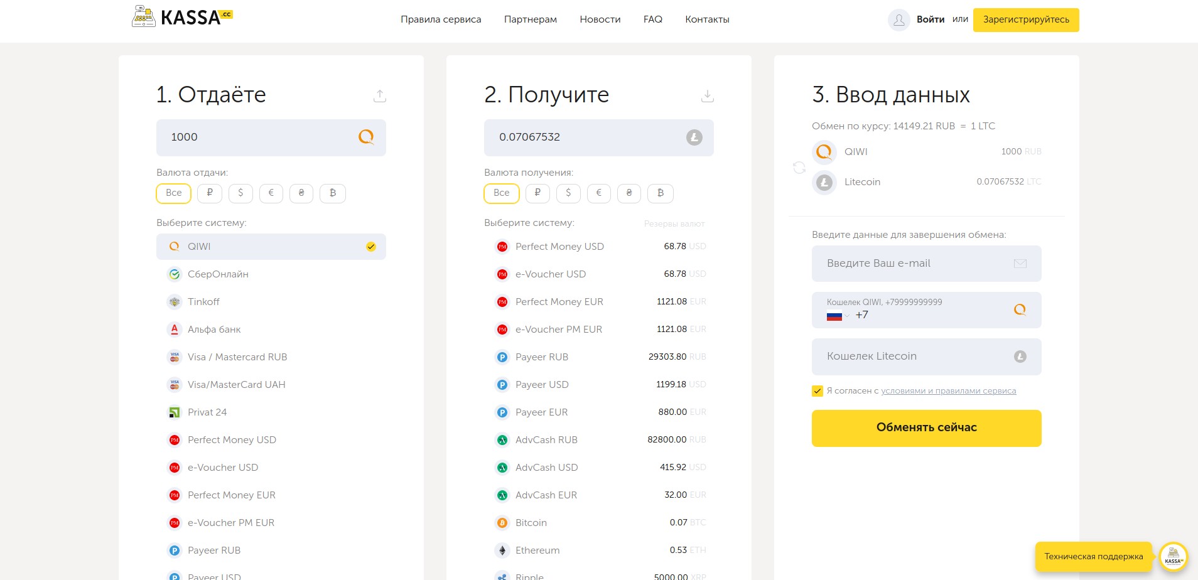Viewport: 1198px width, 580px height.
Task: Click the Войти login link
Action: tap(931, 19)
